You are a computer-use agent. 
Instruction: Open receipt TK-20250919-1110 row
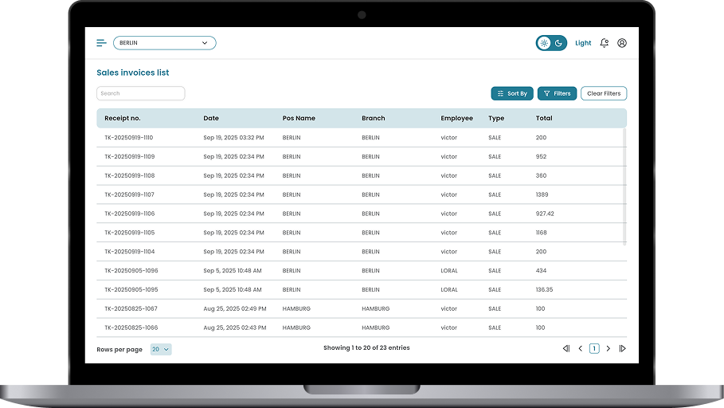pyautogui.click(x=129, y=138)
